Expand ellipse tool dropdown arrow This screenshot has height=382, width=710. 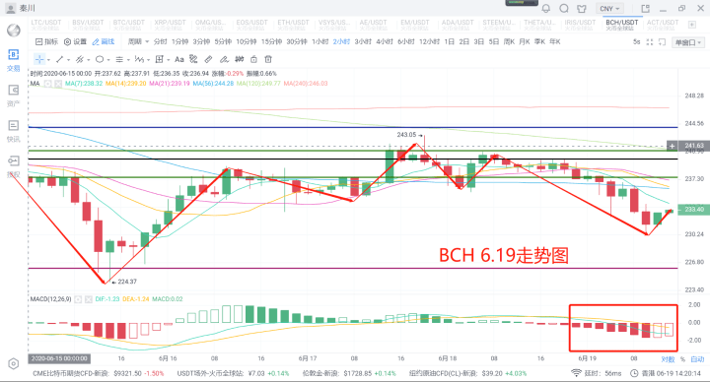coord(108,60)
